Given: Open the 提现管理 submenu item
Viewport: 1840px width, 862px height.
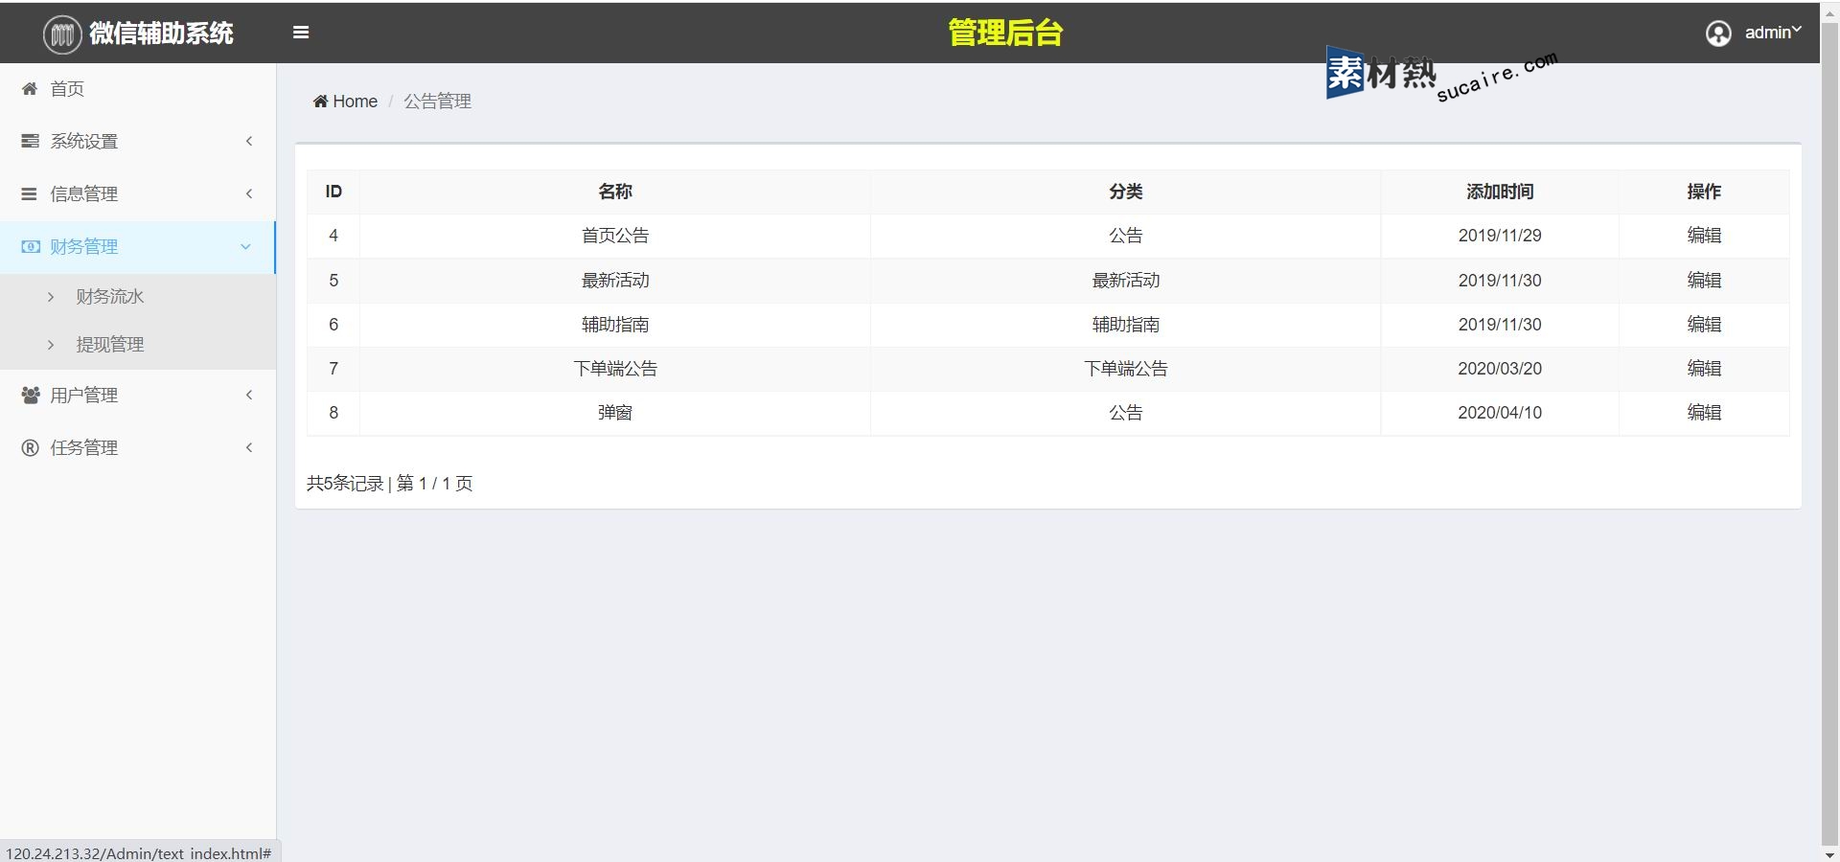Looking at the screenshot, I should [x=110, y=345].
